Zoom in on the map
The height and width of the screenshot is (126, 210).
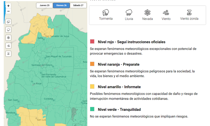click(x=8, y=6)
